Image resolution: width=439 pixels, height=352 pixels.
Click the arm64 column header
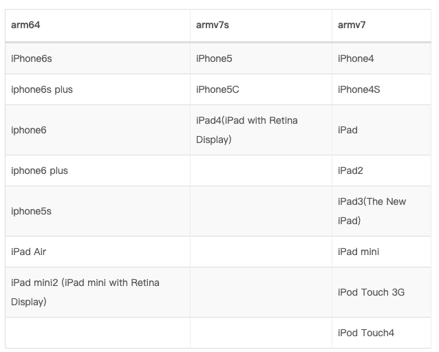point(98,25)
